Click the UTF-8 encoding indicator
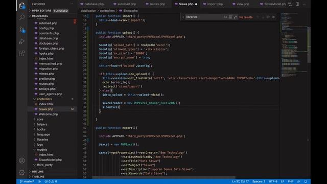The height and width of the screenshot is (184, 327). 273,181
